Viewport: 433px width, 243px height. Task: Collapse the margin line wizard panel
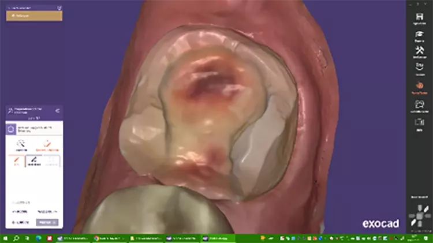[x=58, y=110]
